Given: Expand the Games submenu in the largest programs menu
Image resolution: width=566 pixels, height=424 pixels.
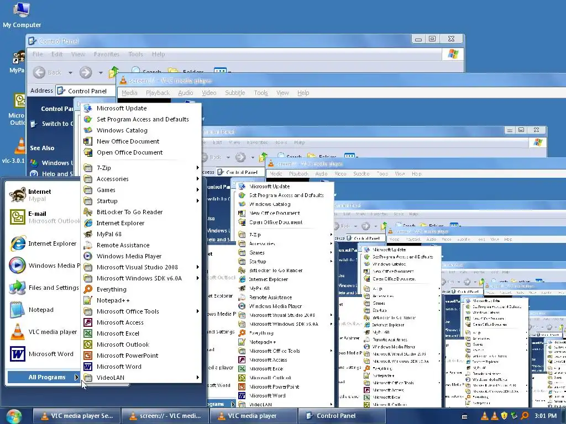Looking at the screenshot, I should click(x=142, y=190).
